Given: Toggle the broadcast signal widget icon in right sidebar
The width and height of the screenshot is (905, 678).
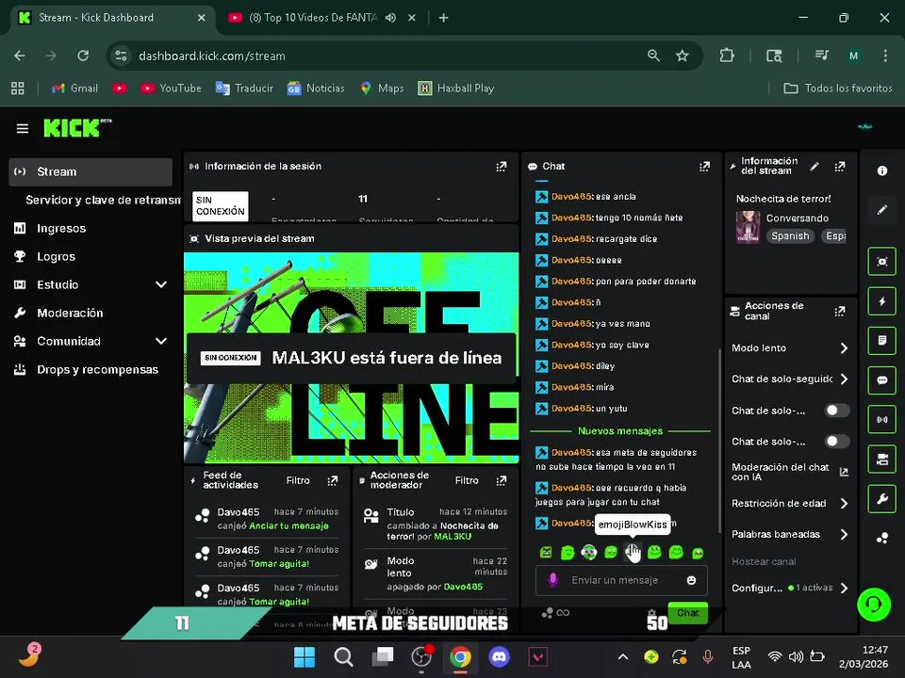Looking at the screenshot, I should [882, 419].
